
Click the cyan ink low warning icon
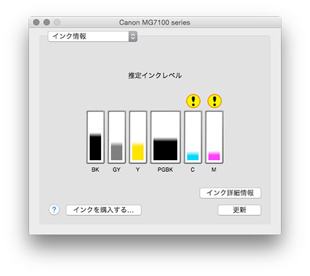tap(193, 101)
